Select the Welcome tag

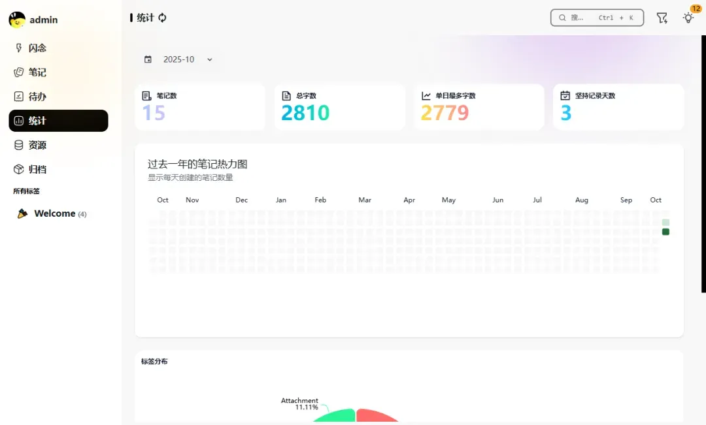(54, 213)
